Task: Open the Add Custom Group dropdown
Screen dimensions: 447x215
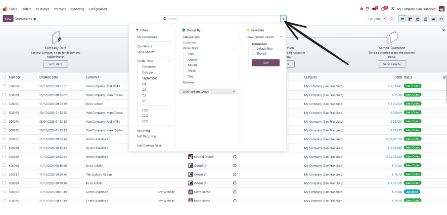Action: pyautogui.click(x=208, y=92)
